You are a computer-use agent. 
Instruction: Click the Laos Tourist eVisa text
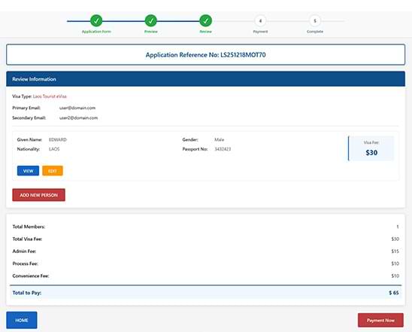coord(50,96)
